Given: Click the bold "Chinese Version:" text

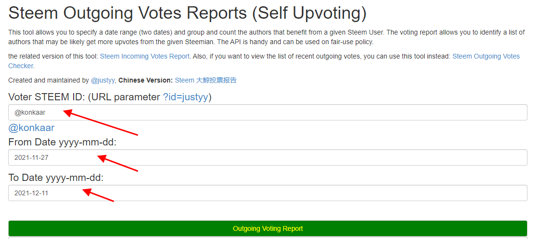Looking at the screenshot, I should point(146,81).
